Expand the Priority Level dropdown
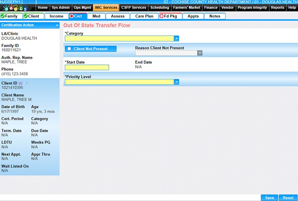The width and height of the screenshot is (298, 201). [176, 82]
